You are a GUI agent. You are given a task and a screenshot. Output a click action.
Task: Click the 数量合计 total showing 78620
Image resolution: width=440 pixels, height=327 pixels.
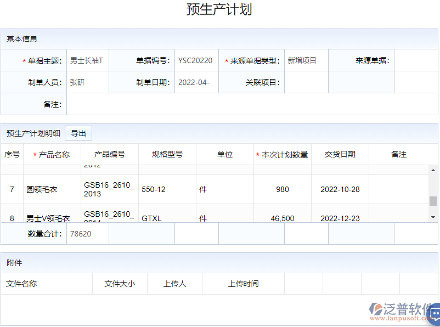[x=87, y=233]
